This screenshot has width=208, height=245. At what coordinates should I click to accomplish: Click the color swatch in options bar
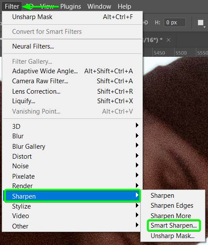[201, 23]
